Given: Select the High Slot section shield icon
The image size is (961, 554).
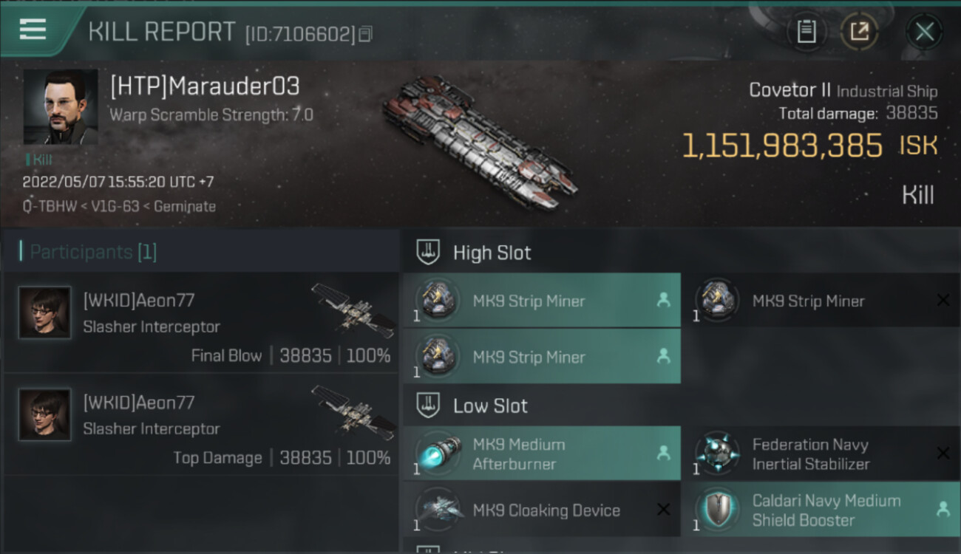Looking at the screenshot, I should point(429,253).
